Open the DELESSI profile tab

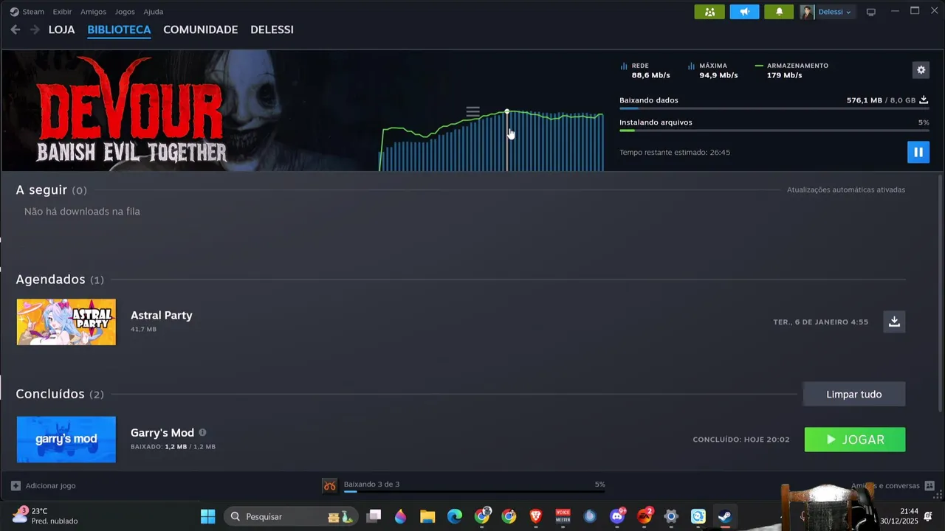point(272,29)
